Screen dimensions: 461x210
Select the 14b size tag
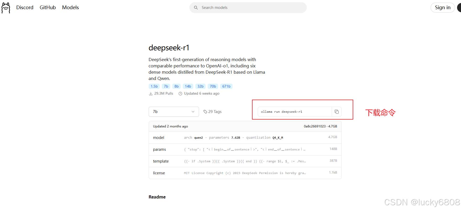[x=188, y=86]
